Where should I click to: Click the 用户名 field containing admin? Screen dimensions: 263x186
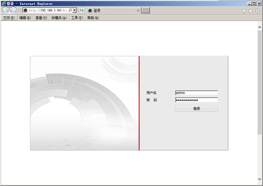pos(196,93)
